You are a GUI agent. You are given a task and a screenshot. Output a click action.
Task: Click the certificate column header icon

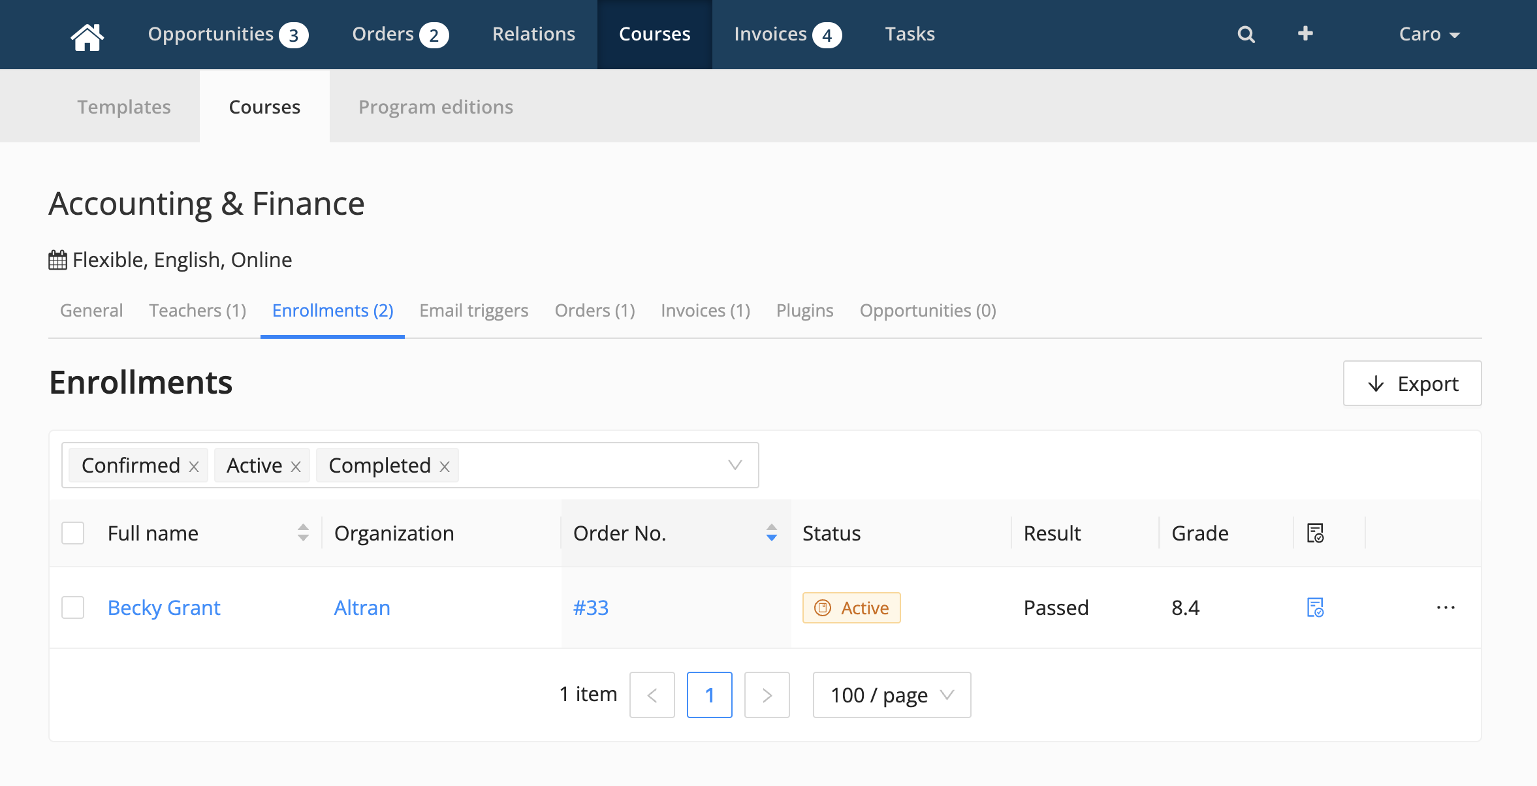(1315, 533)
